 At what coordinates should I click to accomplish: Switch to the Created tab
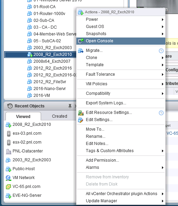point(60,116)
